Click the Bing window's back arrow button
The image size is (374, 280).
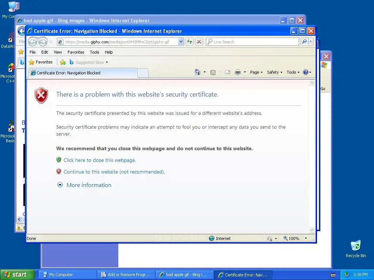click(22, 31)
